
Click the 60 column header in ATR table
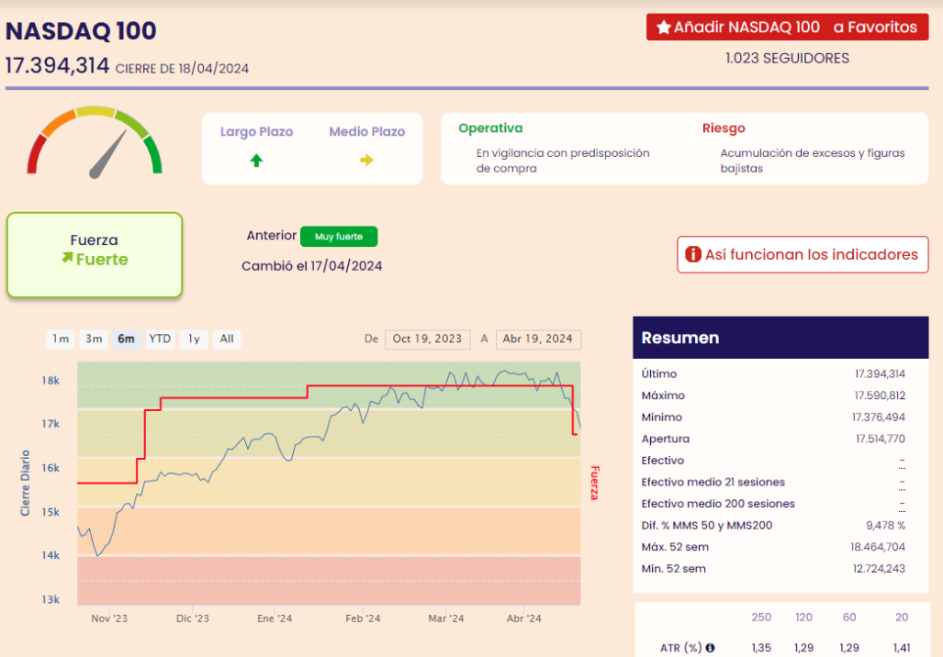(849, 618)
